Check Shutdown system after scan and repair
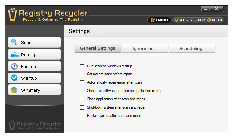The image size is (240, 139). 82,107
